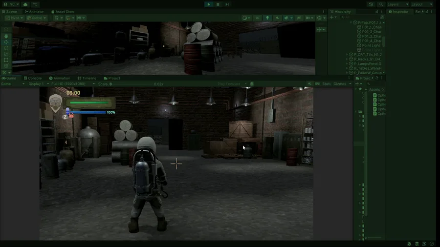Screen dimensions: 440x247
Task: Switch to the Scene tab
Action: [9, 12]
